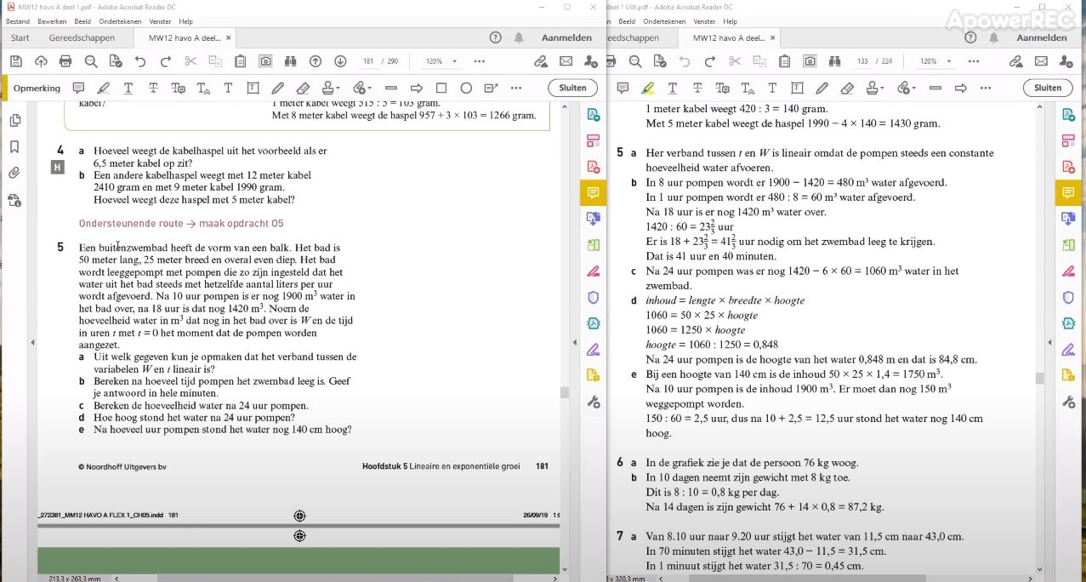1086x582 pixels.
Task: Choose strikethrough text tool in left window
Action: click(153, 88)
